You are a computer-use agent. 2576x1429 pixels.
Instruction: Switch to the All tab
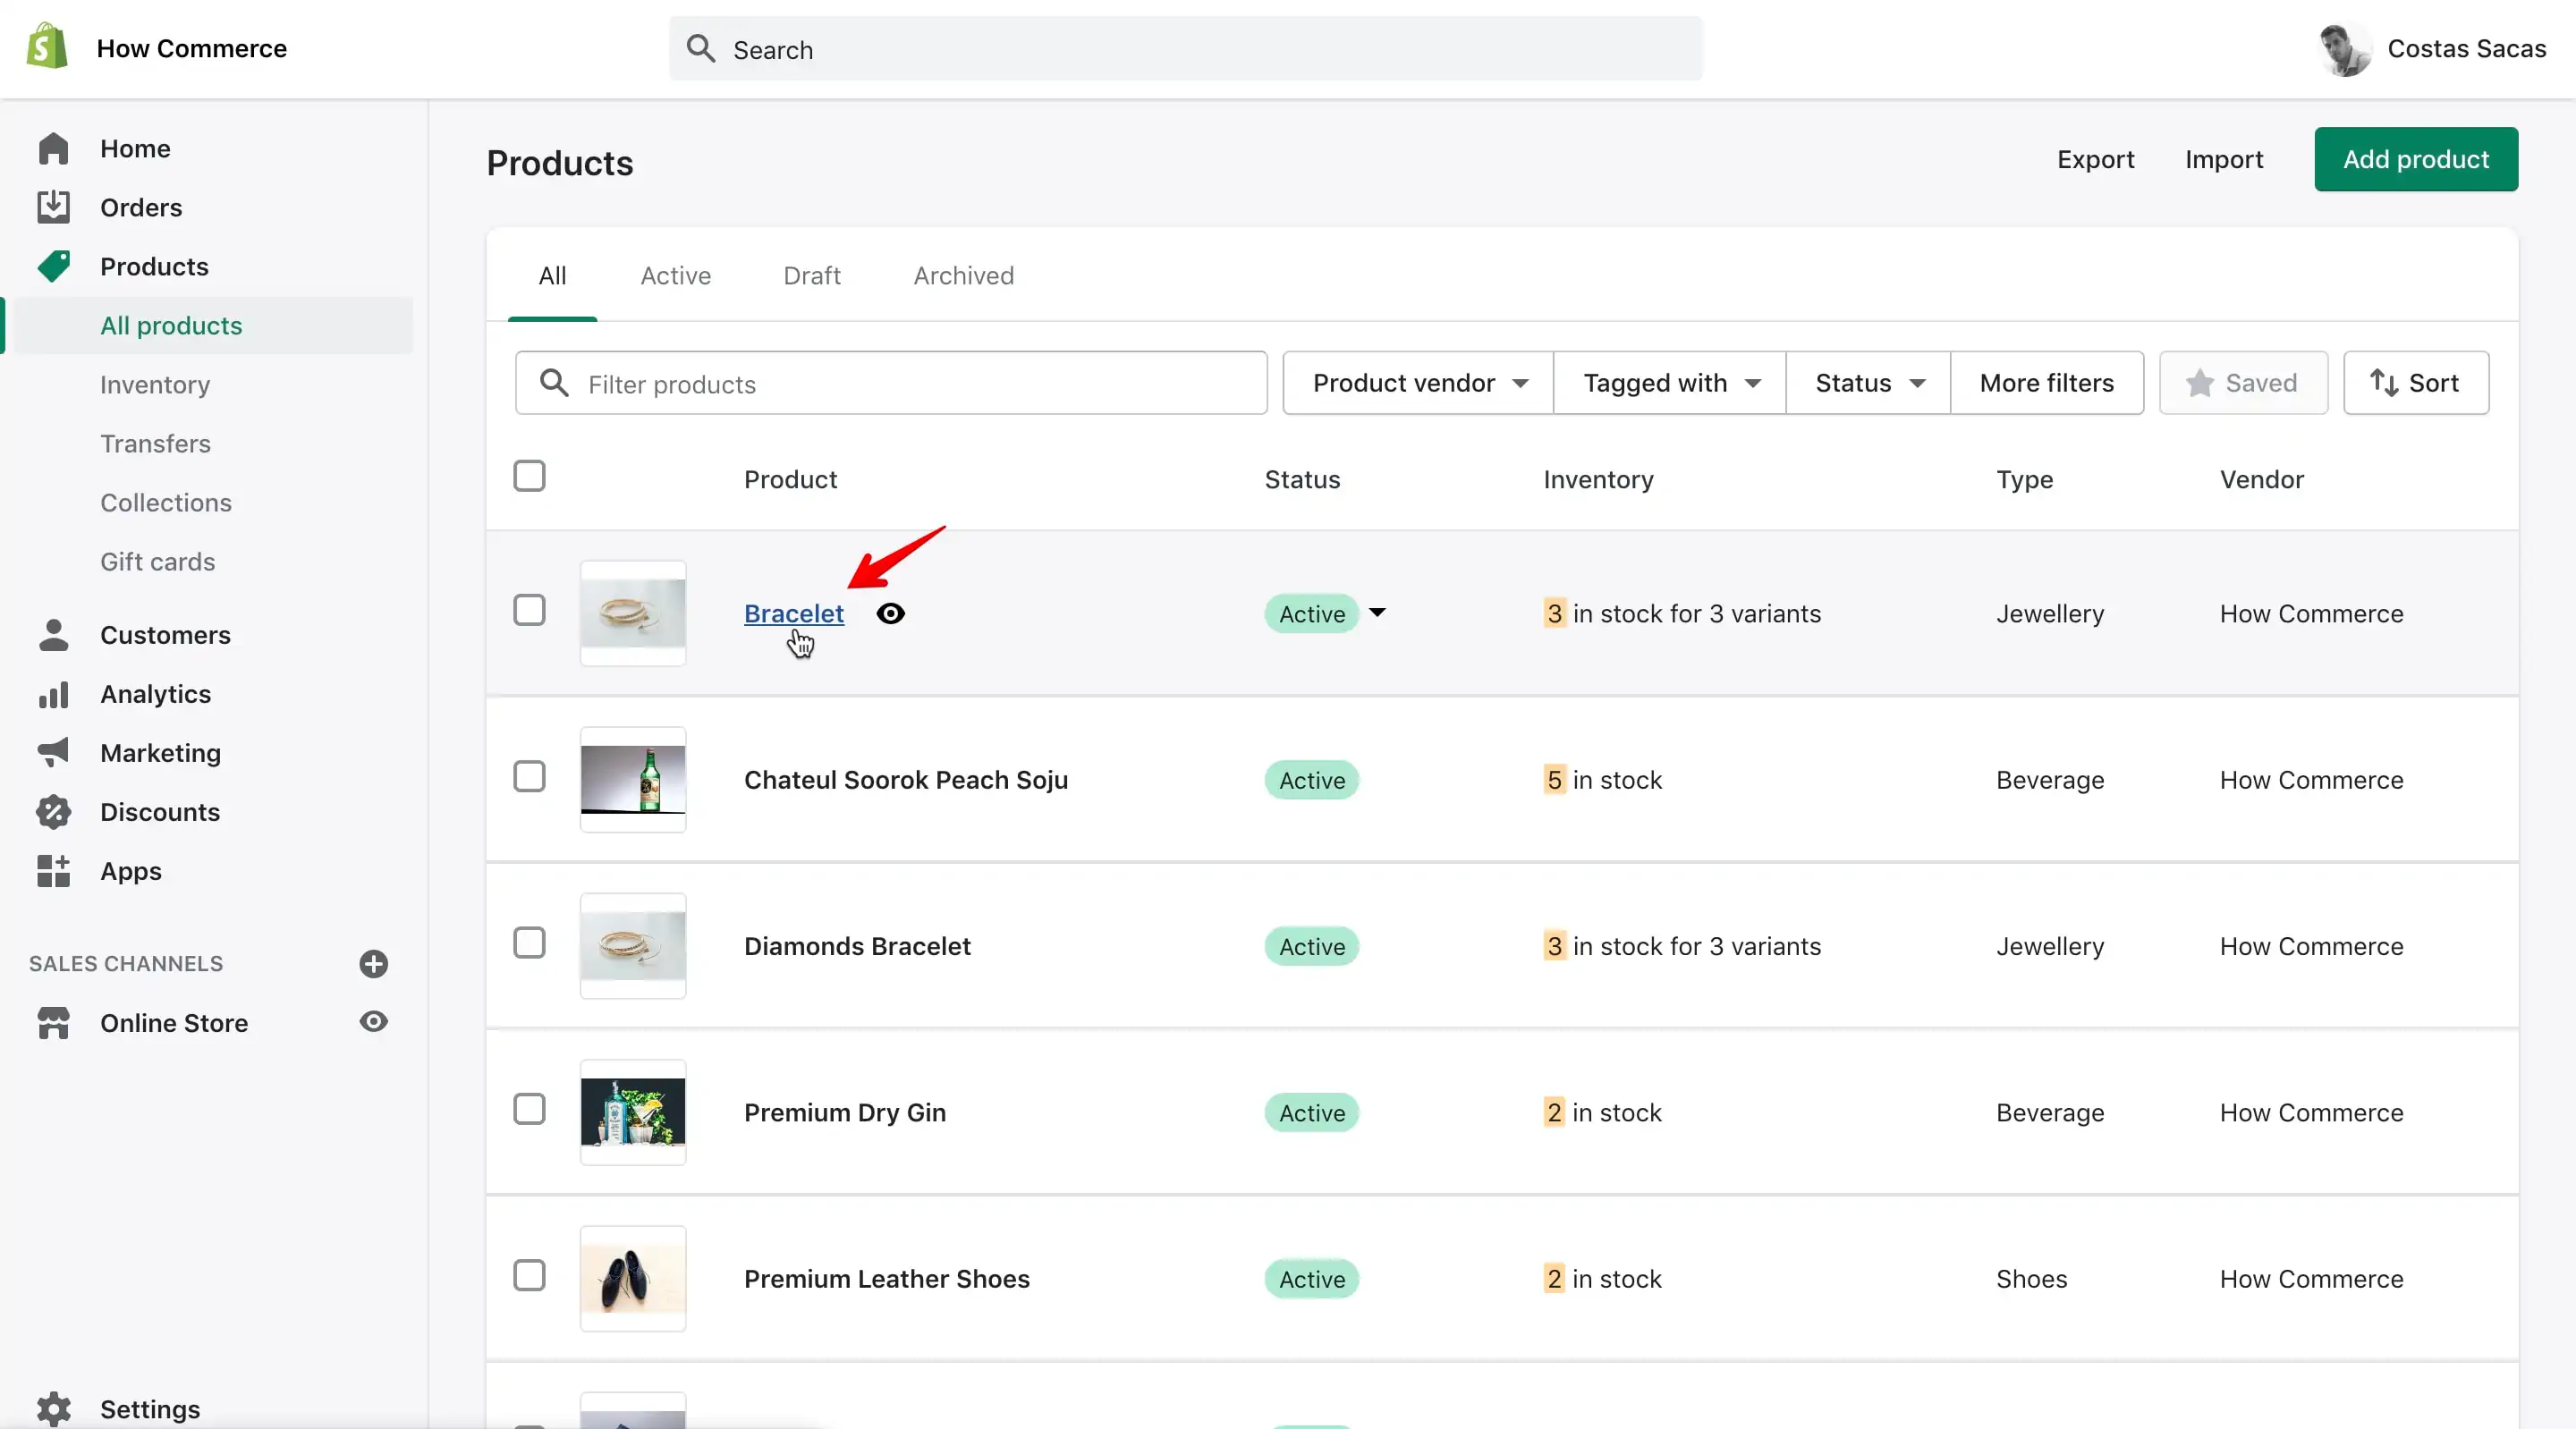[552, 276]
